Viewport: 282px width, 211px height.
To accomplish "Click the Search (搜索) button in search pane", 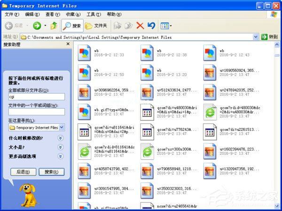I will coord(51,172).
